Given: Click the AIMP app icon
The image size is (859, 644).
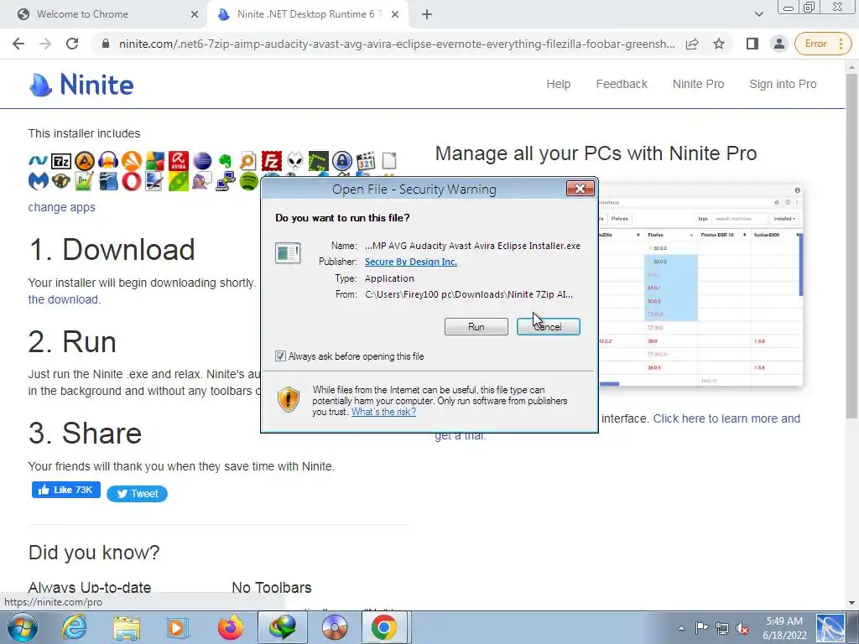Looking at the screenshot, I should click(85, 161).
